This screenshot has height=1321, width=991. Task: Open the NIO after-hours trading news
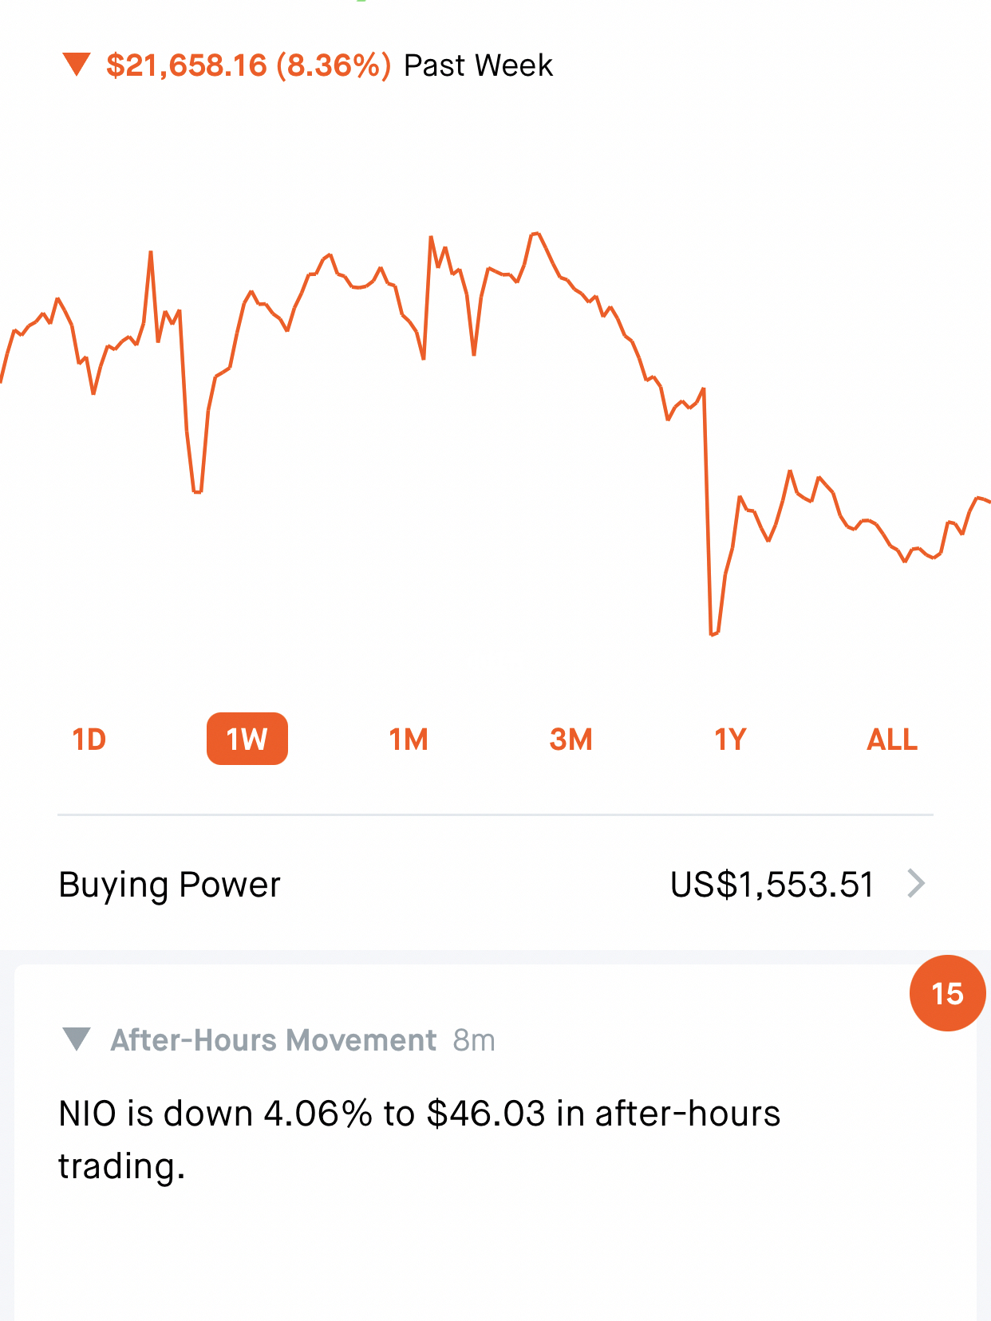tap(419, 1139)
